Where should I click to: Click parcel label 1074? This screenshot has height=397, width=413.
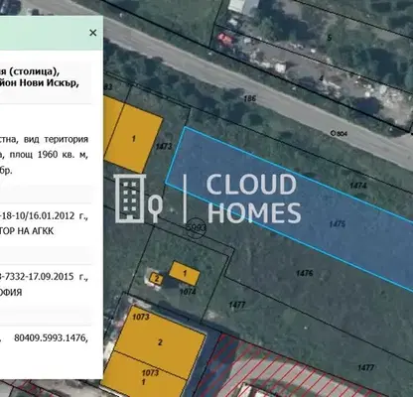[x=188, y=292]
